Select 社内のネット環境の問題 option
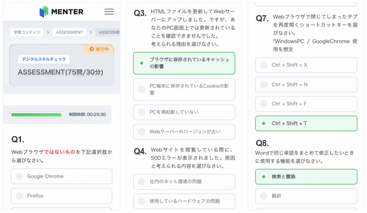The width and height of the screenshot is (367, 213). (x=184, y=182)
